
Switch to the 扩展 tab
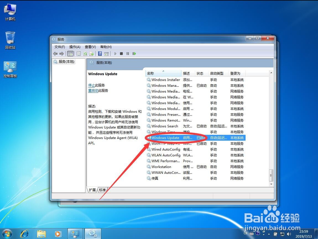92,190
